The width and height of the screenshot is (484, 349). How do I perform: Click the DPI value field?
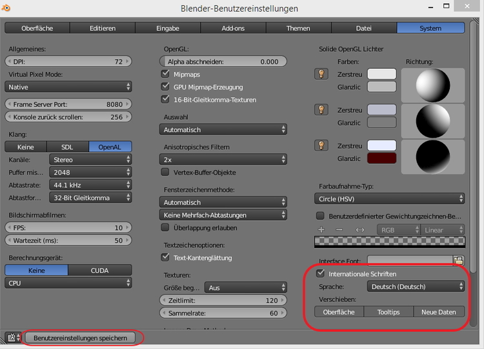tap(68, 61)
